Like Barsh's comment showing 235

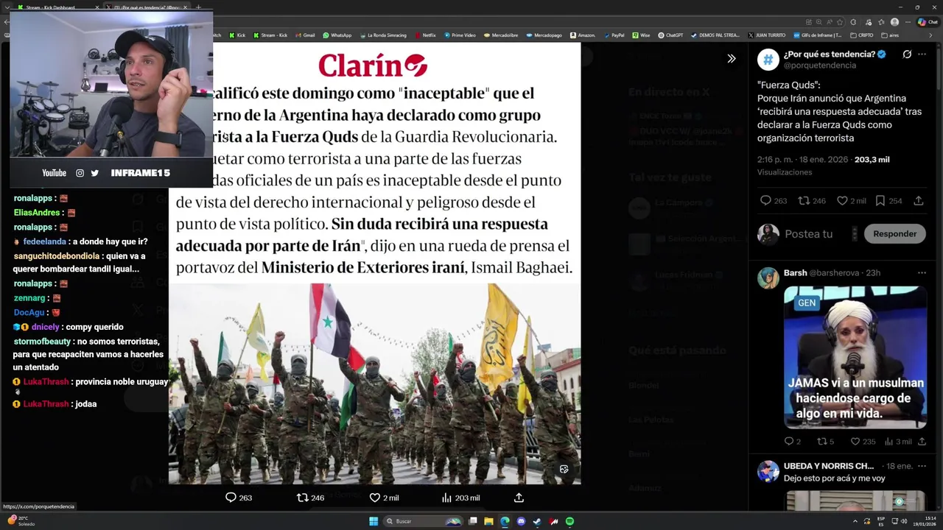[x=855, y=442]
